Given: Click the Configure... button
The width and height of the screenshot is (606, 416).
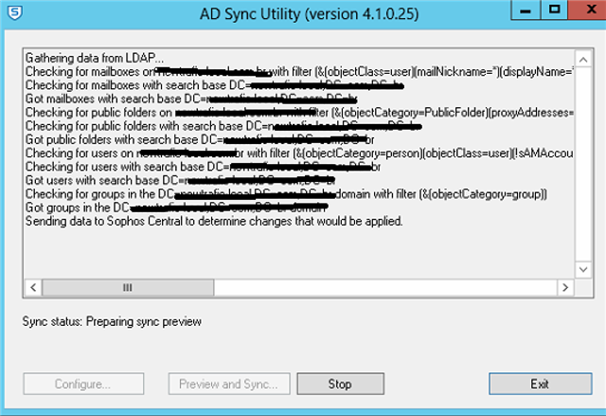Looking at the screenshot, I should tap(83, 384).
